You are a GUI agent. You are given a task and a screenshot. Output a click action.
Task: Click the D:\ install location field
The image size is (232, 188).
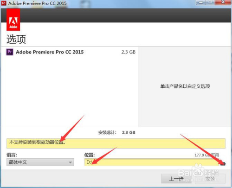[x=152, y=162]
